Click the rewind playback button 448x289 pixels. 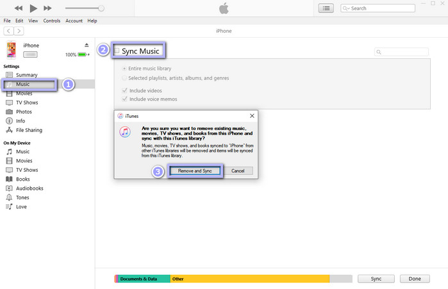(19, 8)
